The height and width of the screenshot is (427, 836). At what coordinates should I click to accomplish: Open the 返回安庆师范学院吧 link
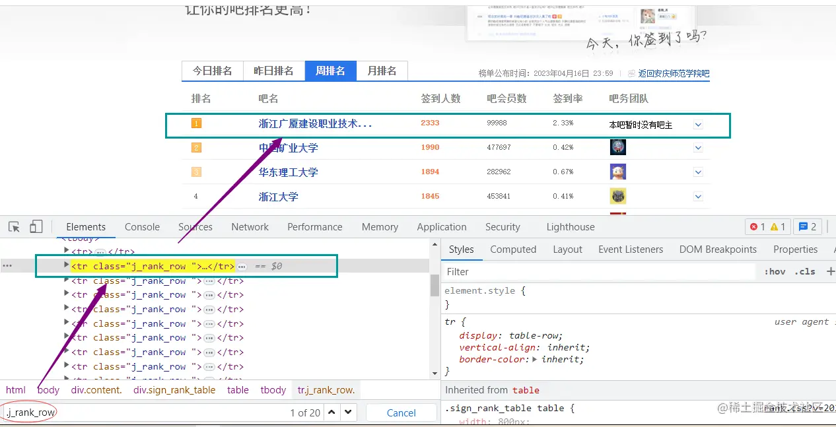click(672, 73)
